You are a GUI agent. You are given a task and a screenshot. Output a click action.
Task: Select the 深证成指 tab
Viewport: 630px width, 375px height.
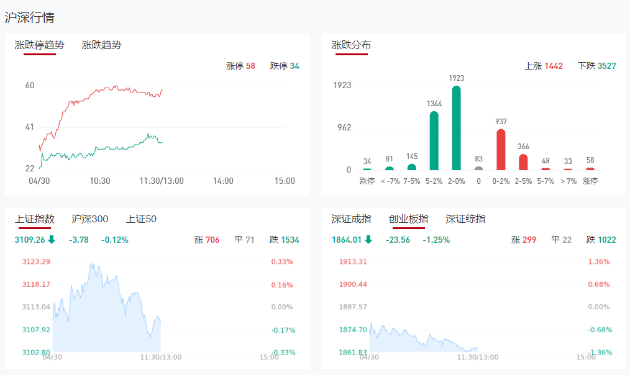pos(352,219)
